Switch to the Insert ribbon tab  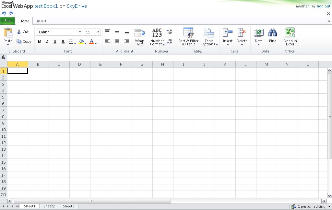(x=41, y=21)
